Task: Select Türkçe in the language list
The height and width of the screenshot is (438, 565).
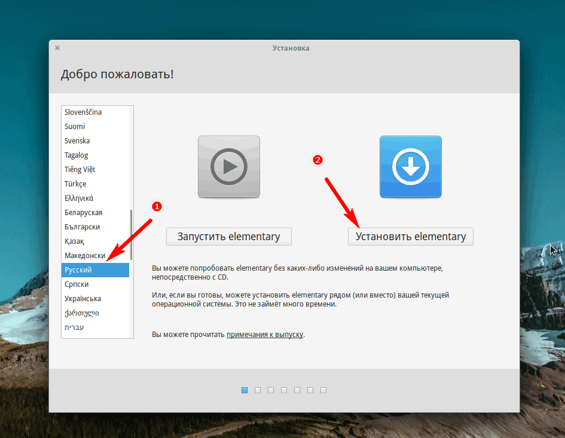Action: [95, 184]
